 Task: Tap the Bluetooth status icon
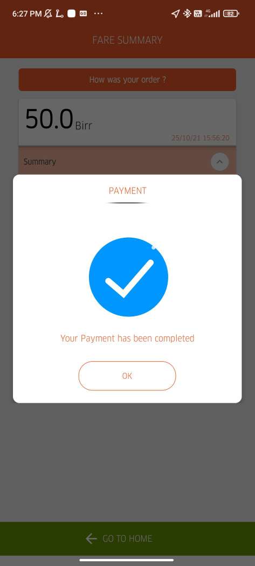[187, 13]
